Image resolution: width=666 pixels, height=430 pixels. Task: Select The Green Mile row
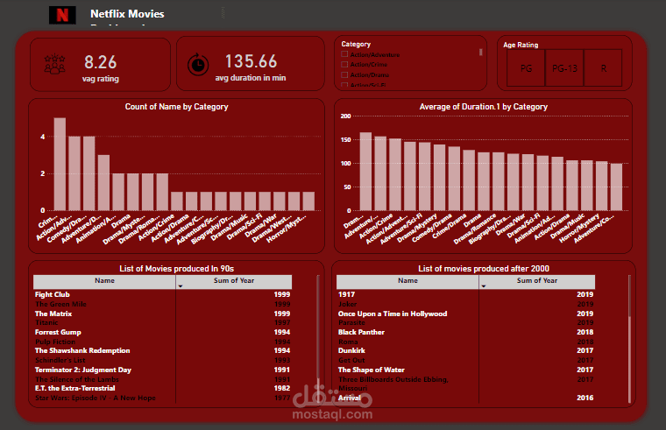click(163, 305)
